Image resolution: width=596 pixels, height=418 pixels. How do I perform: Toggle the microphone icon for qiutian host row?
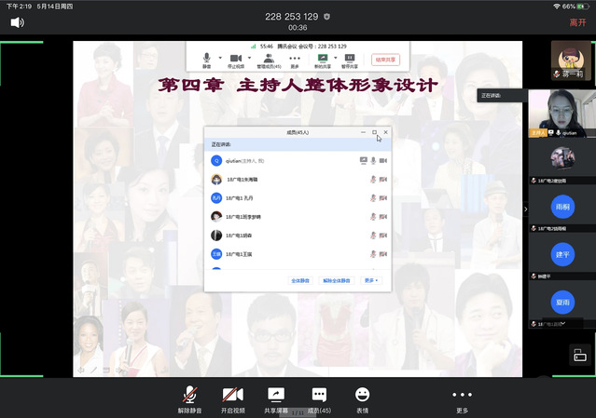point(373,160)
